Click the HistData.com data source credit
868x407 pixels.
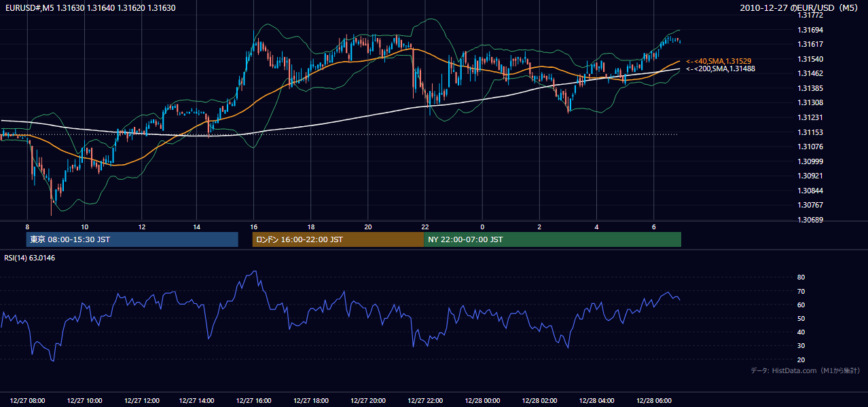coord(806,370)
